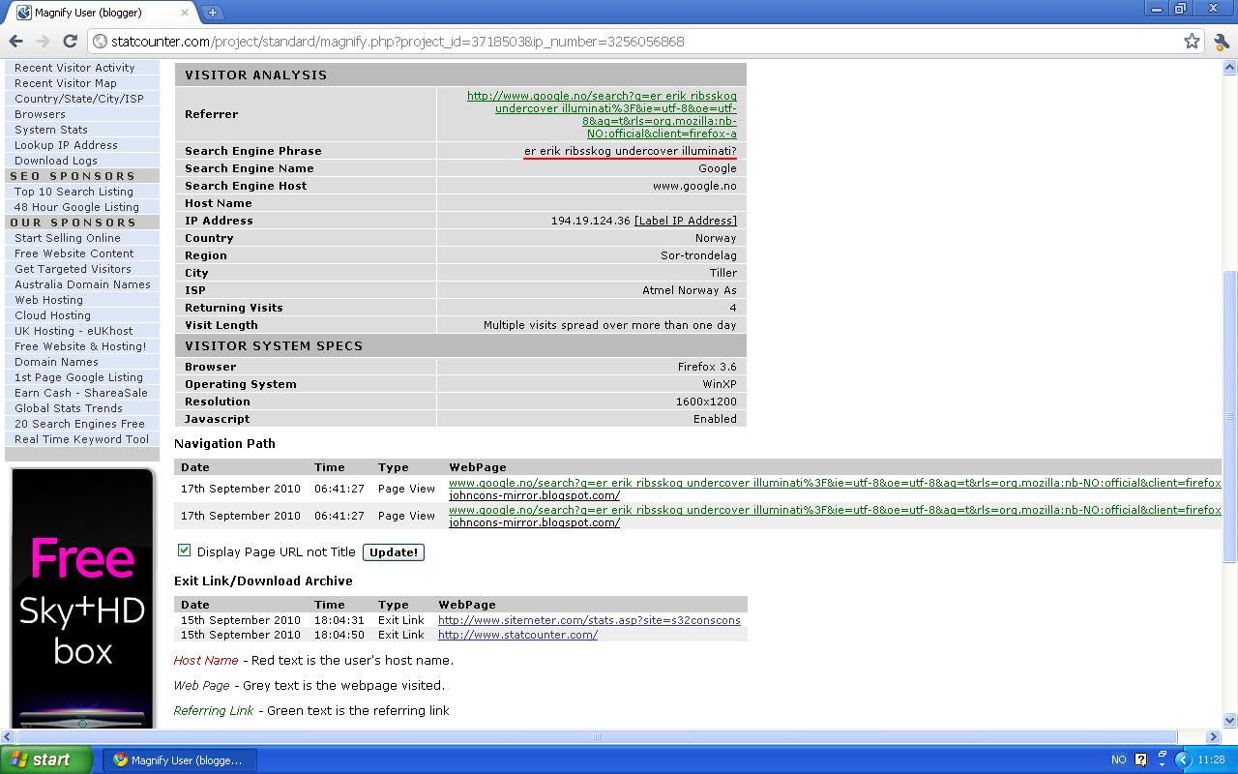Open the Referrer Google search URL link
The width and height of the screenshot is (1238, 774).
point(602,114)
